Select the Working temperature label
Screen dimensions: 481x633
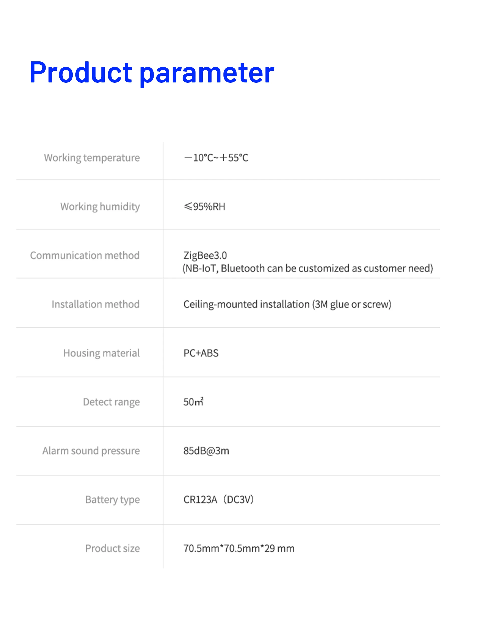pyautogui.click(x=92, y=158)
